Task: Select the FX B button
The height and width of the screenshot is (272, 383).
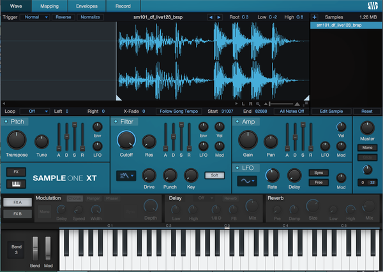Action: click(17, 214)
